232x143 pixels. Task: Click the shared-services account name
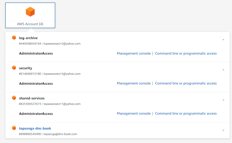click(32, 98)
